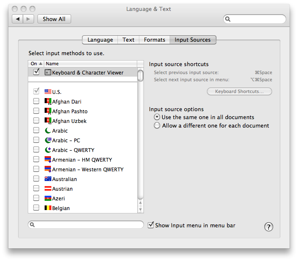Toggle the Keyboard & Character Viewer checkbox
Viewport: 298px width, 261px height.
tap(36, 72)
